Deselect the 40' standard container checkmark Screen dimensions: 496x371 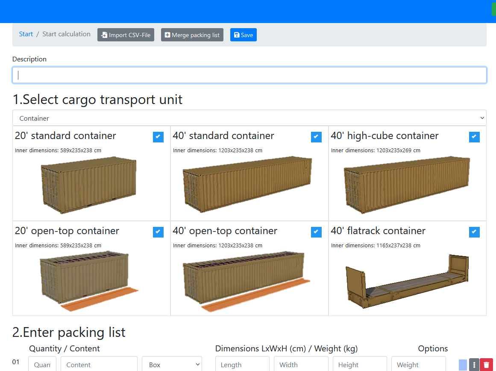[x=316, y=137]
